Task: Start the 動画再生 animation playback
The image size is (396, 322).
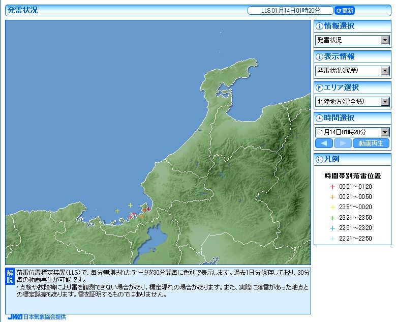Action: [x=371, y=143]
